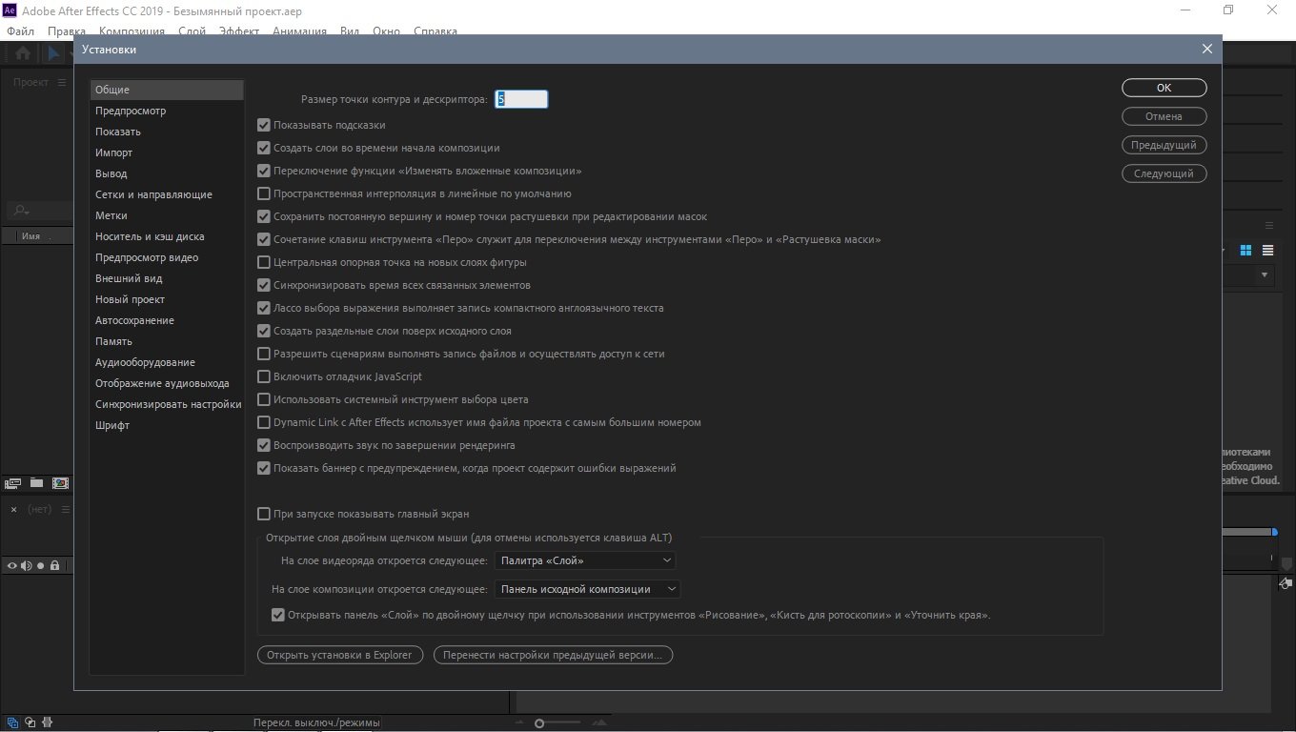Click the New Folder icon in Project panel

click(x=36, y=483)
